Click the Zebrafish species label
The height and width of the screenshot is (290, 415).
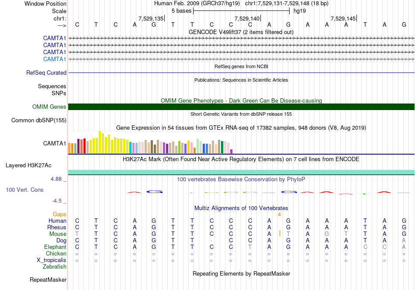point(55,267)
